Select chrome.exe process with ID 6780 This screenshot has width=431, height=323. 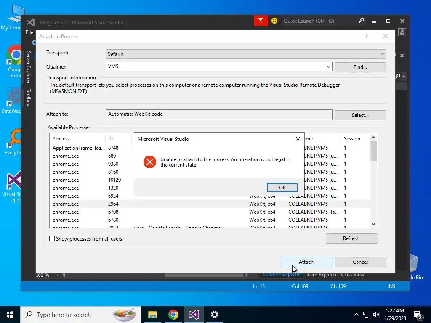click(x=210, y=220)
